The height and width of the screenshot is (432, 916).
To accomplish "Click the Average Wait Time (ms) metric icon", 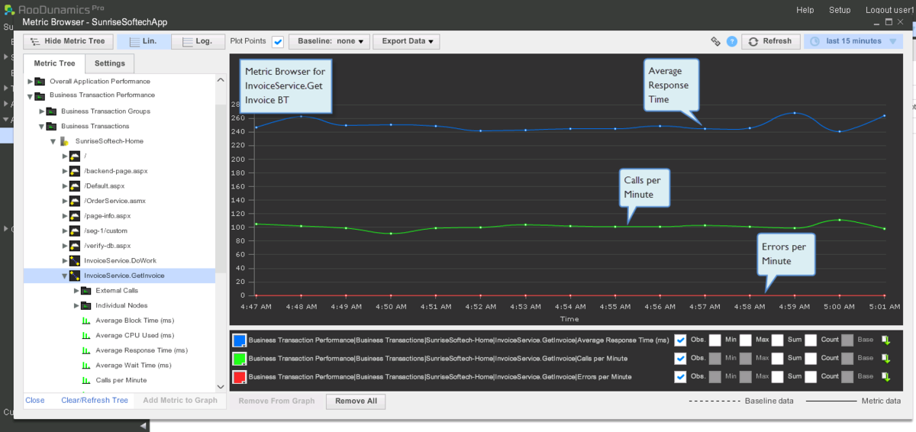I will pos(86,365).
